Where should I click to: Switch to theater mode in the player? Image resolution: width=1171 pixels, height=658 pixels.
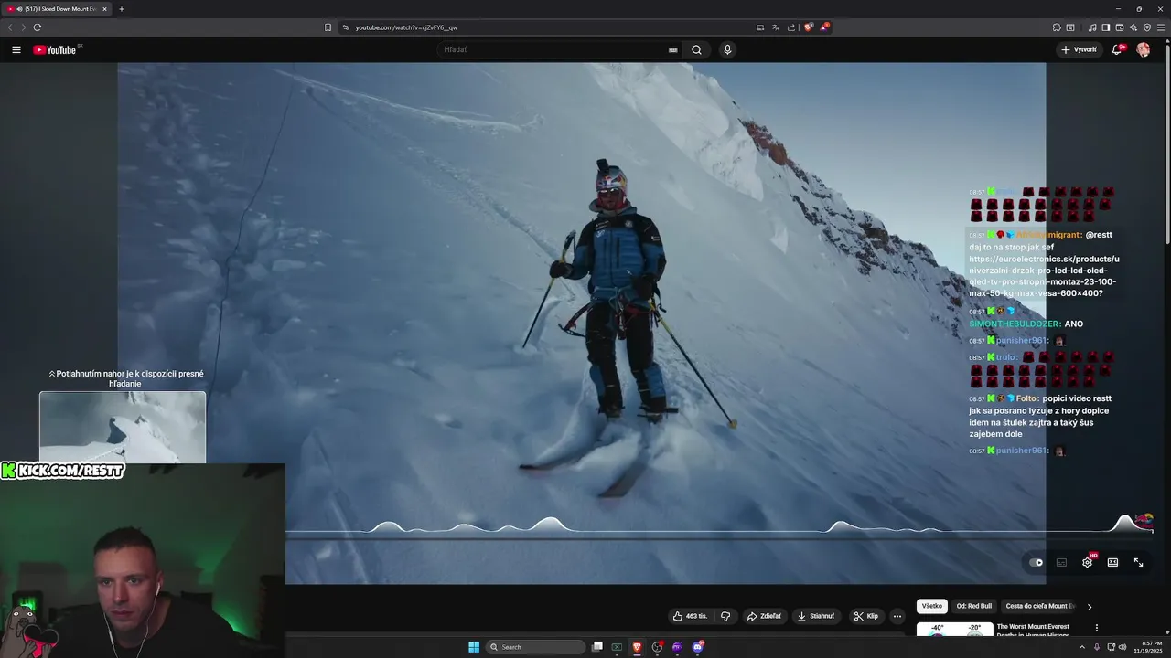[1112, 563]
